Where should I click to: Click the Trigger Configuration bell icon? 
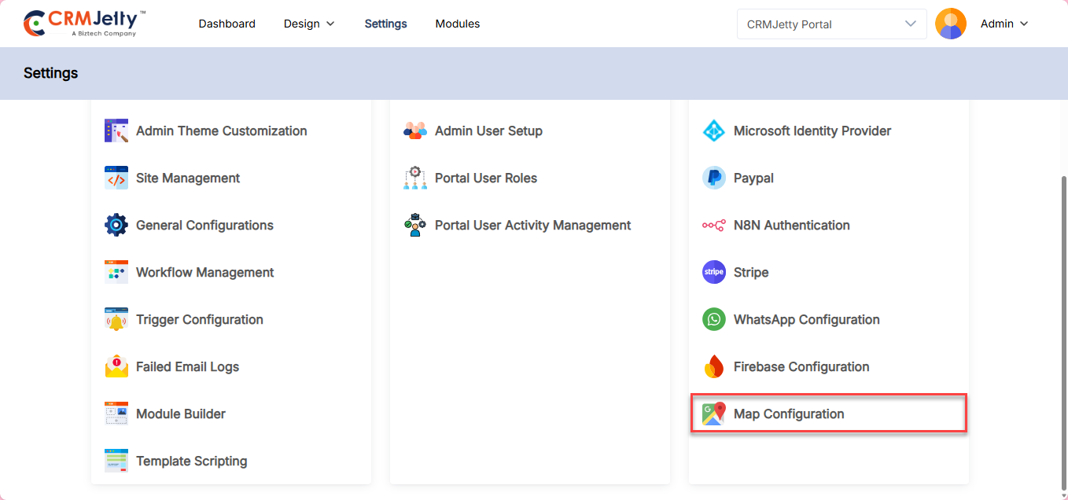point(116,320)
